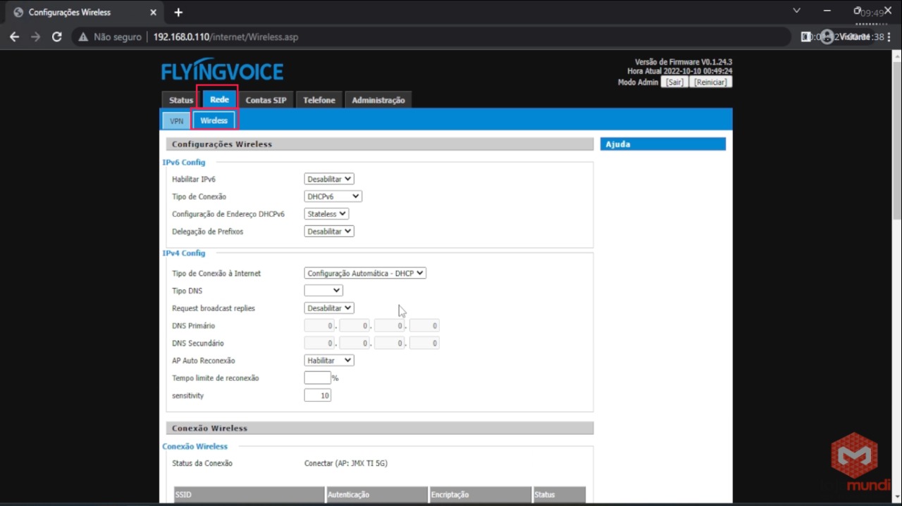The width and height of the screenshot is (902, 506).
Task: Click the Não seguro warning icon
Action: tap(83, 37)
